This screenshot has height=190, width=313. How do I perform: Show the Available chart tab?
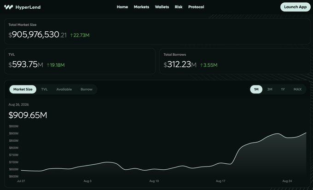[x=64, y=89]
